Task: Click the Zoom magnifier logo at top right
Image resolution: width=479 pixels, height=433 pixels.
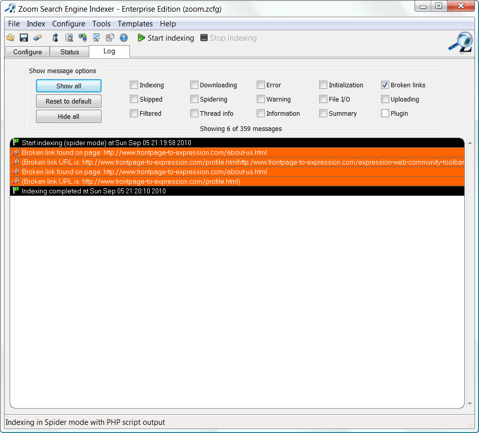Action: point(461,43)
